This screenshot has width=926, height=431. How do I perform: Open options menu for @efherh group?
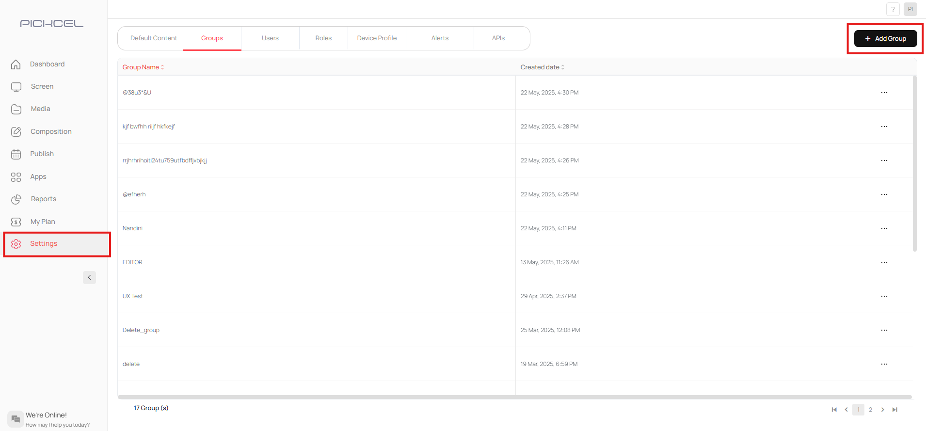(884, 194)
